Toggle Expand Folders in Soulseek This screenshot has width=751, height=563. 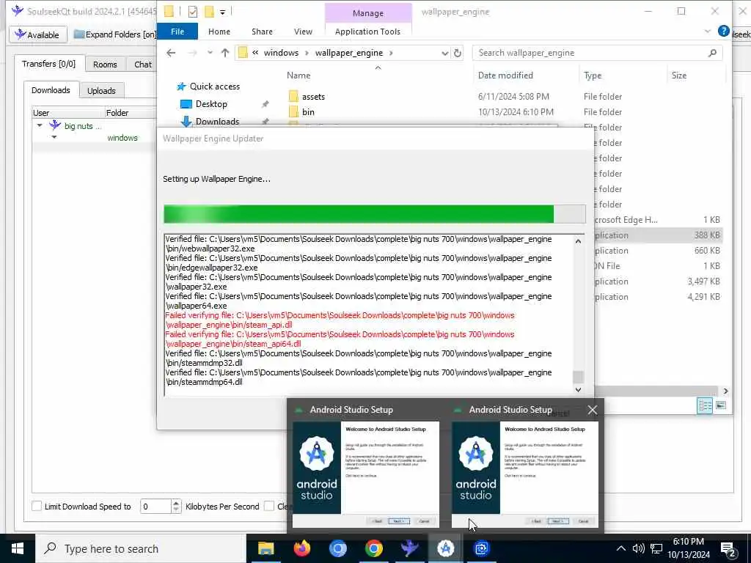click(x=115, y=34)
